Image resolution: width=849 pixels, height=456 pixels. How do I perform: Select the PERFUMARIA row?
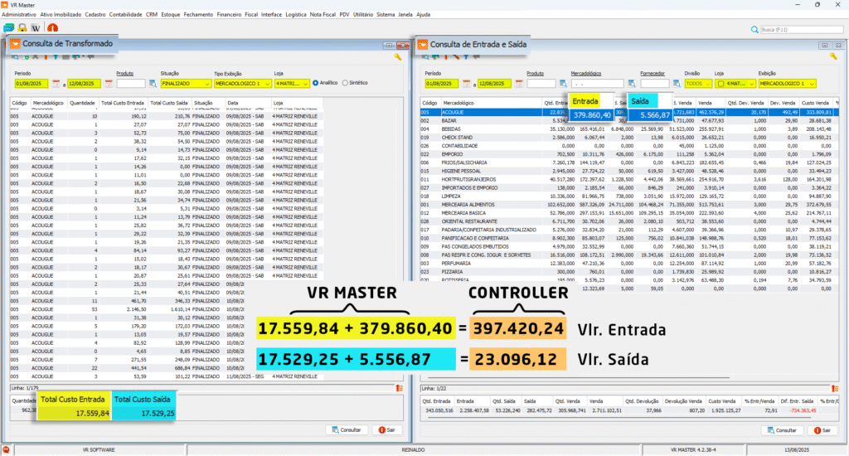pyautogui.click(x=629, y=264)
